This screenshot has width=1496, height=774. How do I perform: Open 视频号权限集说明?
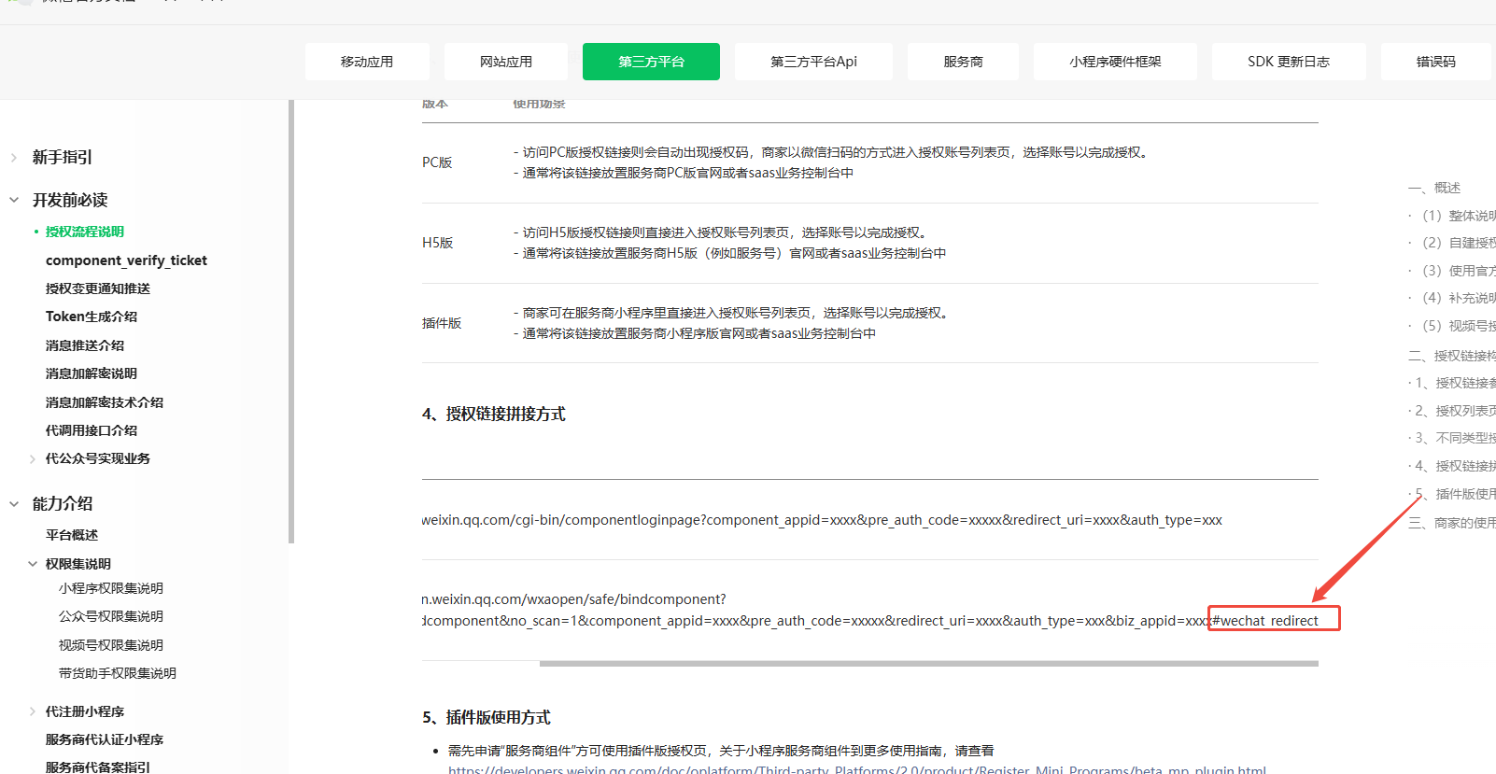(111, 645)
